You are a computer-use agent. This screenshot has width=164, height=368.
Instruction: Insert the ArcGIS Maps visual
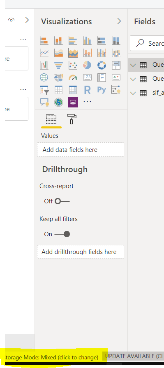58,102
